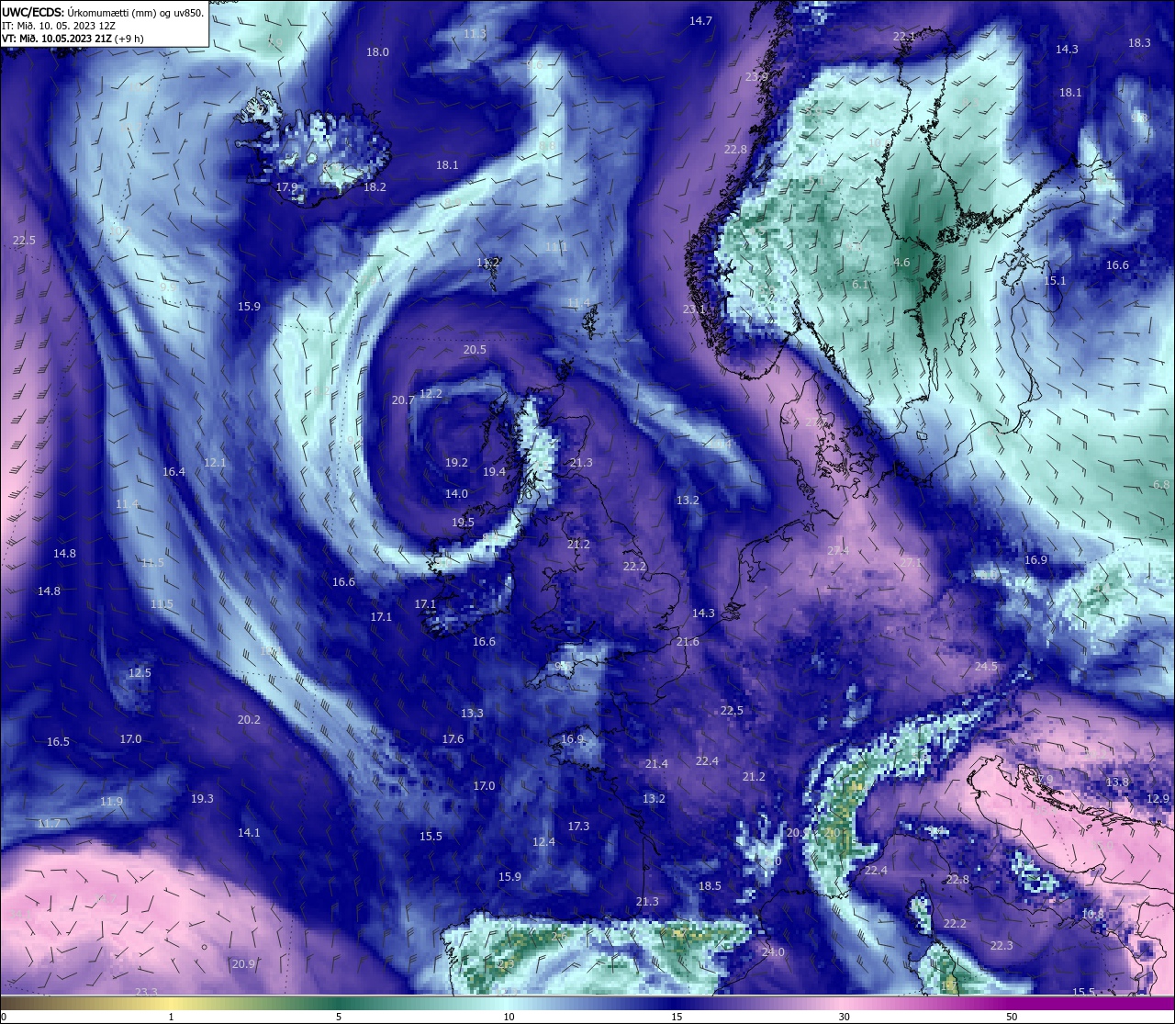Click the map value '20.5'
The width and height of the screenshot is (1175, 1024).
click(475, 350)
